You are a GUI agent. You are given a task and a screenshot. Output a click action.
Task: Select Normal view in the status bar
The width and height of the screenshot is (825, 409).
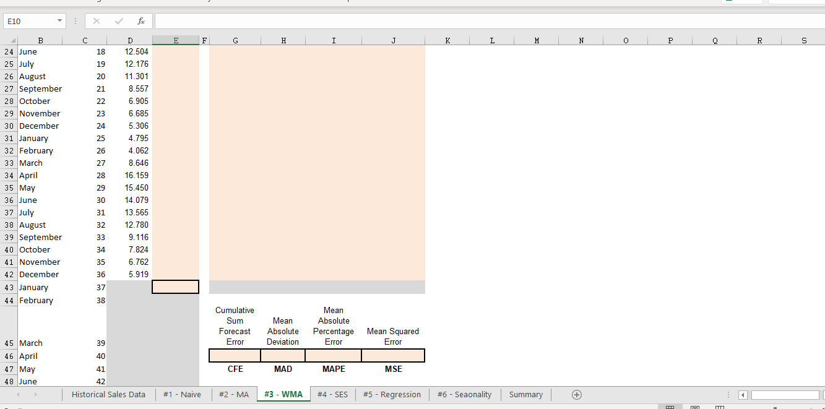click(670, 407)
